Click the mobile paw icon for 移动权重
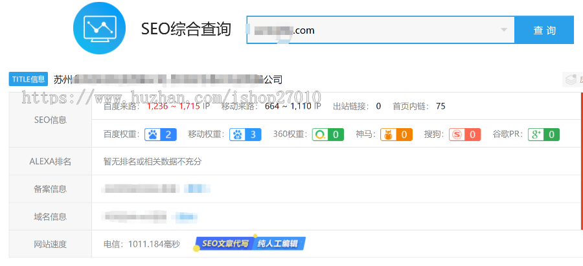 coord(237,134)
